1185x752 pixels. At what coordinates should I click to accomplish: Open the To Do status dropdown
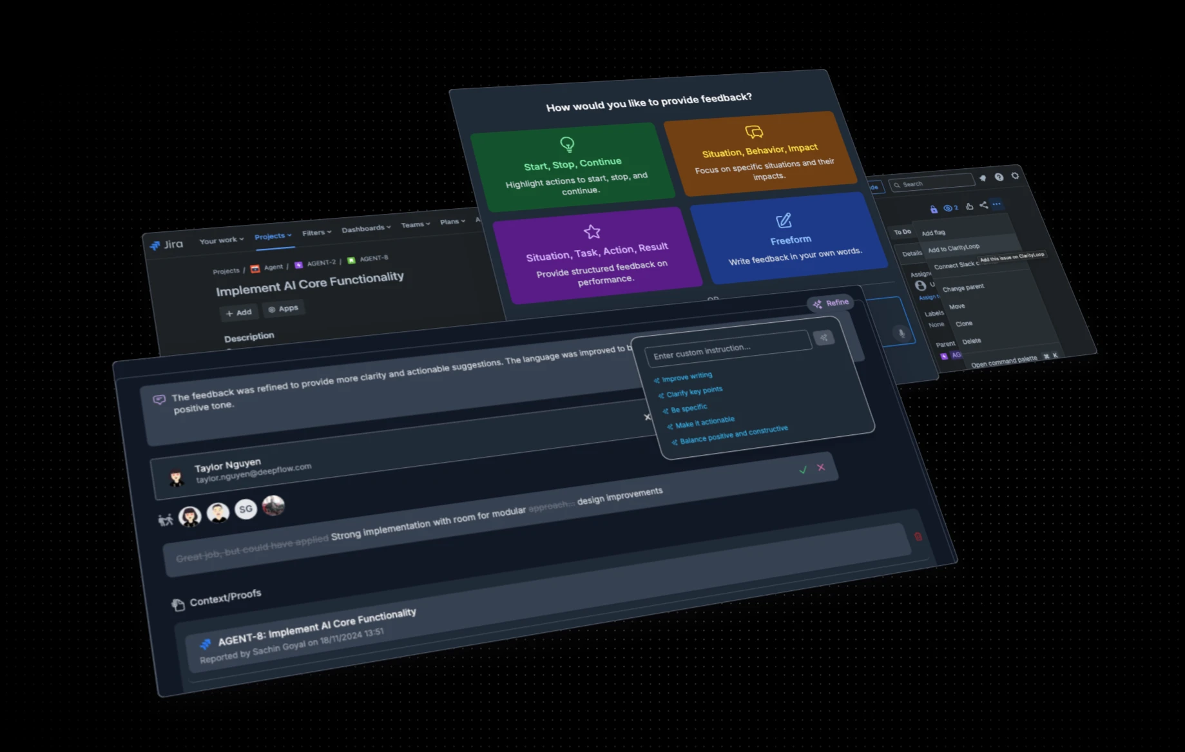pyautogui.click(x=903, y=232)
